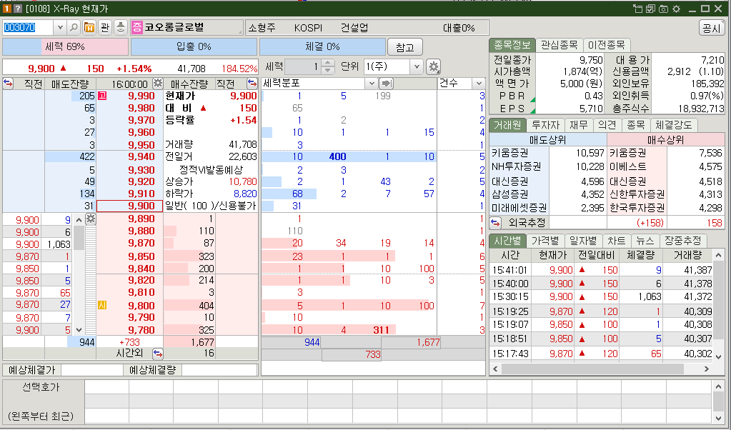This screenshot has width=731, height=430.
Task: Switch to the 일자별 tab
Action: [583, 241]
